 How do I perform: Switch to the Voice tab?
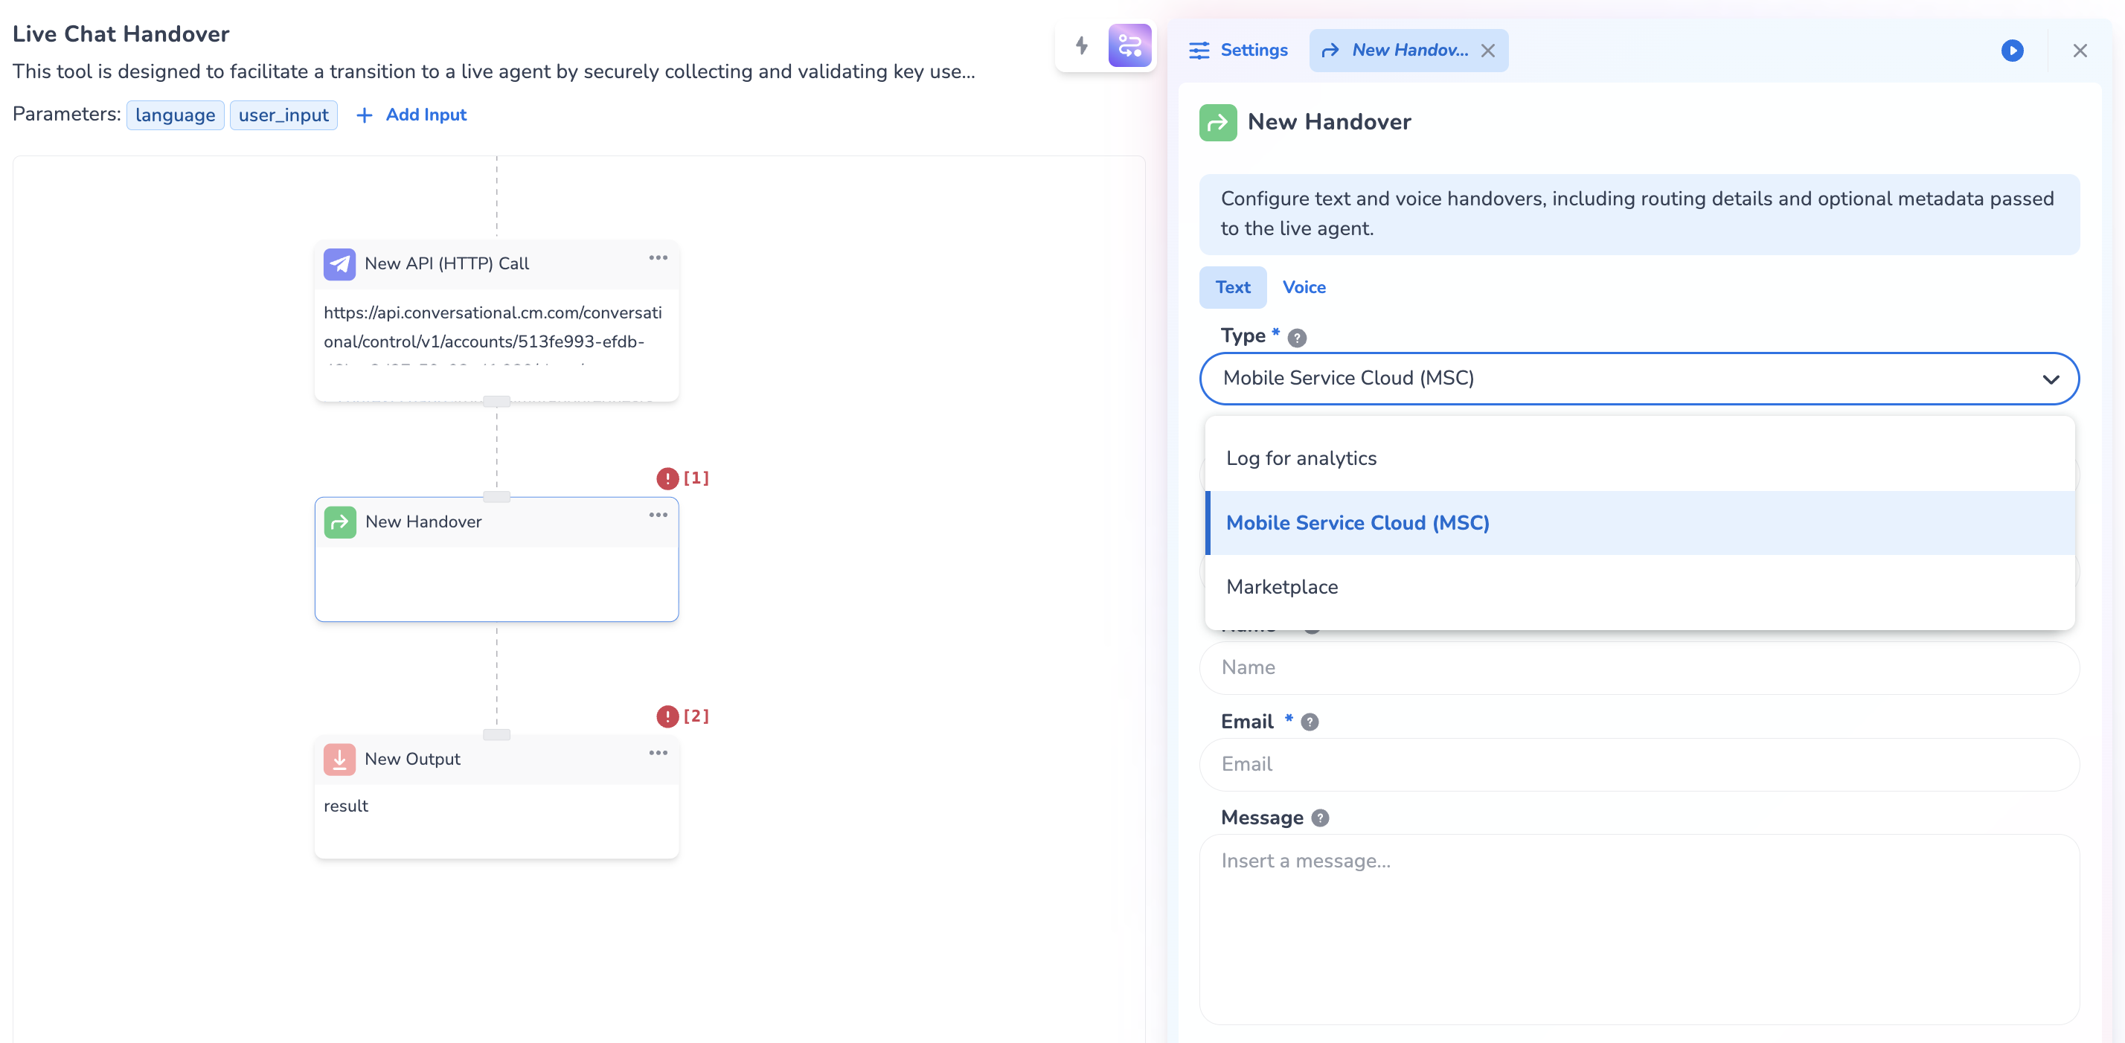[1304, 288]
